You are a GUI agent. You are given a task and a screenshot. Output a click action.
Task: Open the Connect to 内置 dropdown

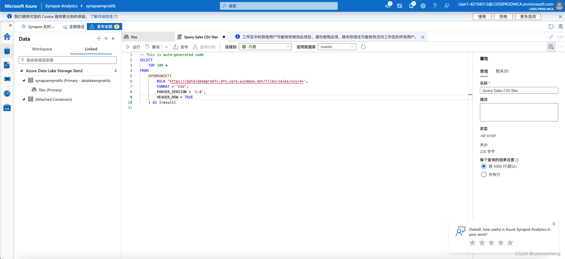(x=265, y=47)
